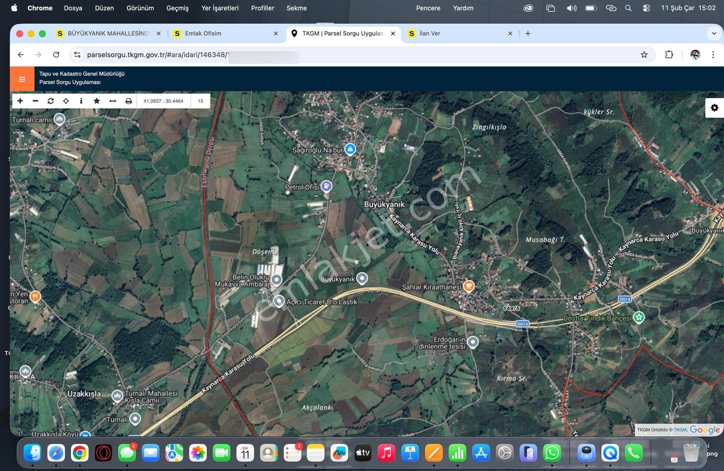
Task: Open the orange hamburger side menu
Action: pyautogui.click(x=22, y=79)
